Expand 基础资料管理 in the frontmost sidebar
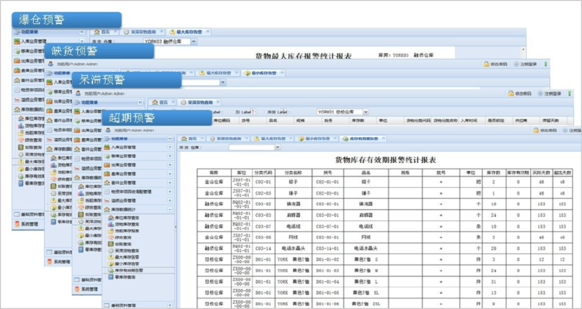Screen dimensions: 582x309 pos(169,305)
